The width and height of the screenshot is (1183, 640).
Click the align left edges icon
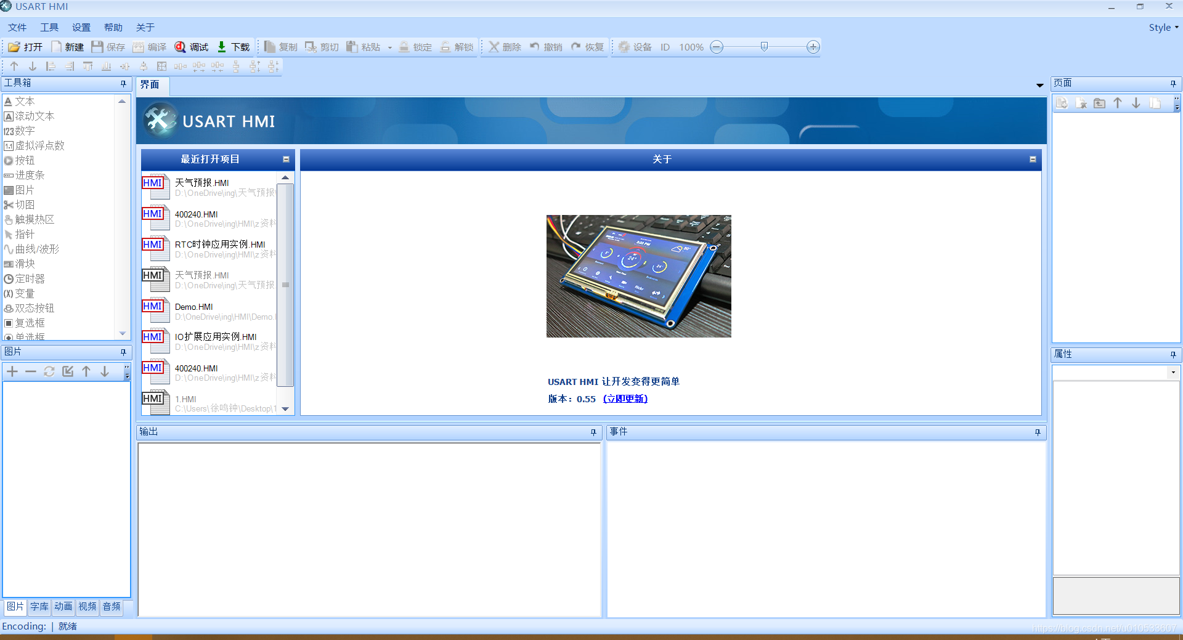coord(51,67)
